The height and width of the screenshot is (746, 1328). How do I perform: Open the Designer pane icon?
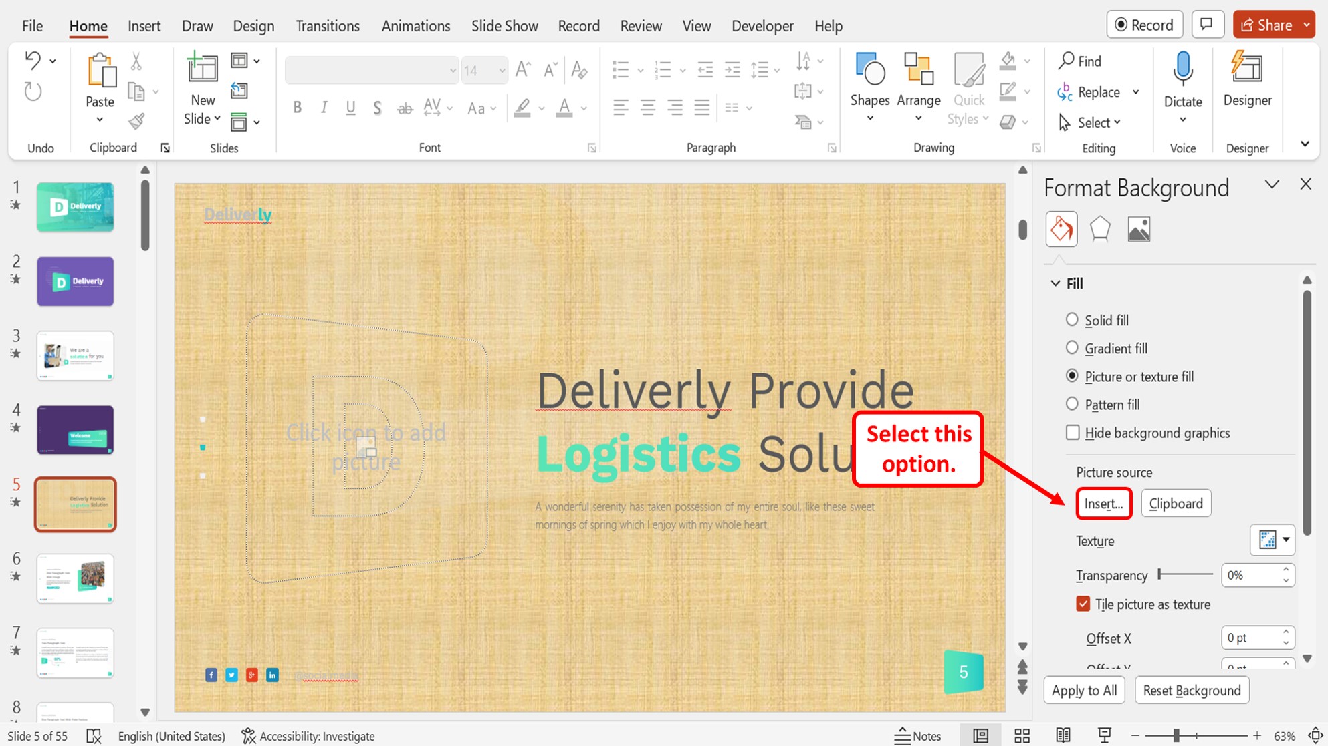[1247, 68]
